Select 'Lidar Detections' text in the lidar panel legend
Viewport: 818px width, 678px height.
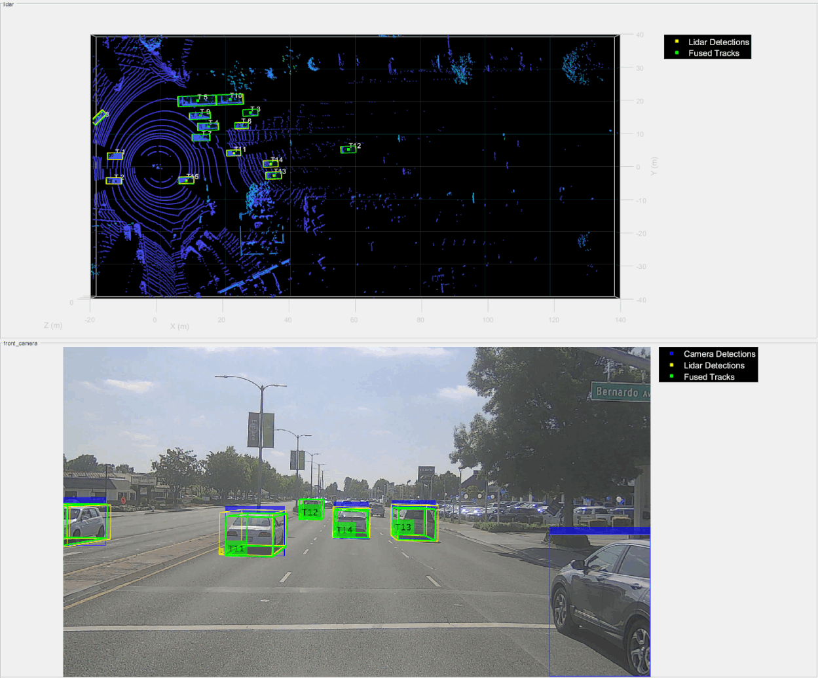pos(718,42)
